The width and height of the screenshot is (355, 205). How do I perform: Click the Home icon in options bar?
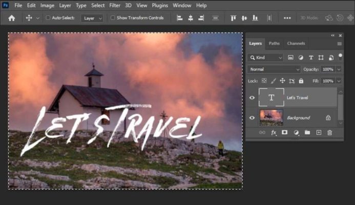[11, 18]
